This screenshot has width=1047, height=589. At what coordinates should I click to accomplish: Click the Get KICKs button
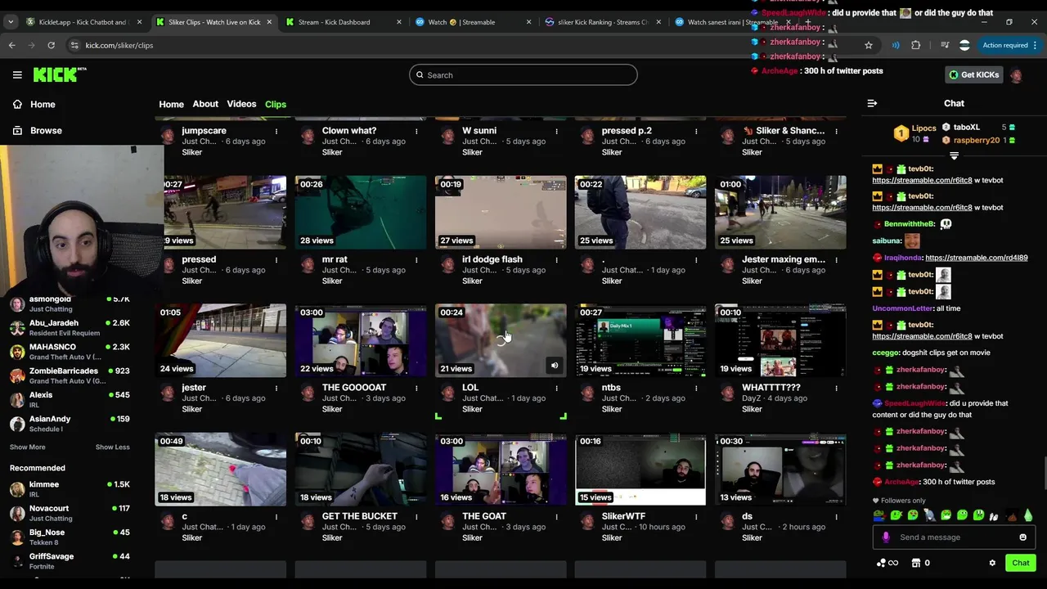[x=974, y=74]
